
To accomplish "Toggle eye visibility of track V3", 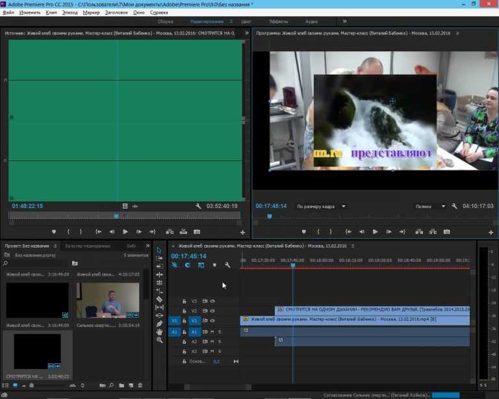I will (212, 301).
